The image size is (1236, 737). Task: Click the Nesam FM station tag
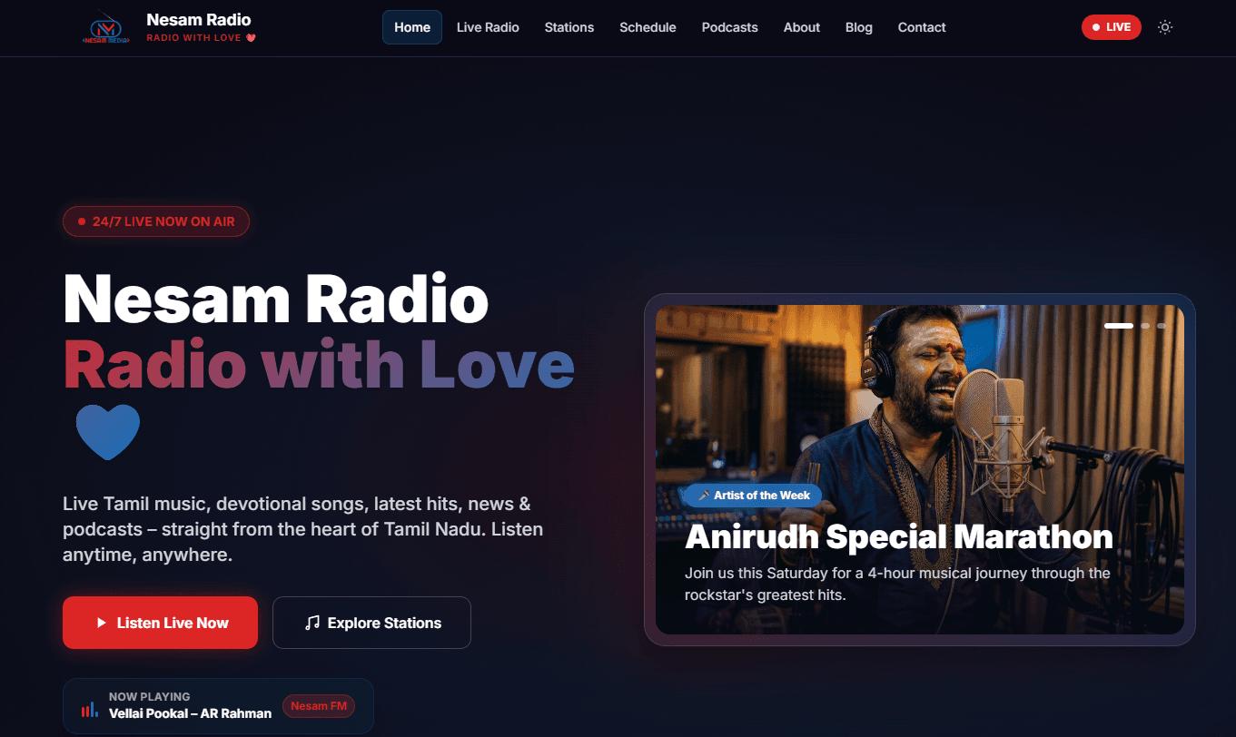click(x=319, y=705)
